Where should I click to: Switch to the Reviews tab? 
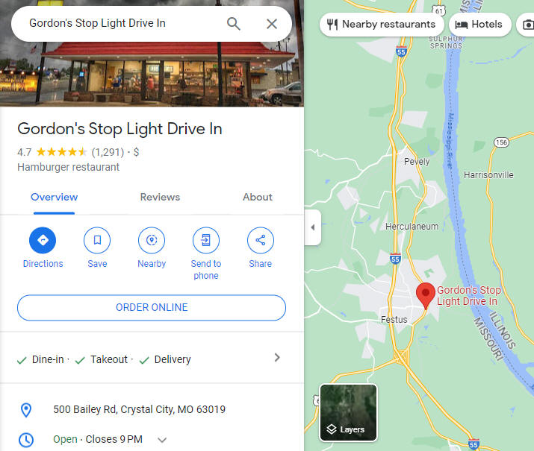(x=160, y=197)
